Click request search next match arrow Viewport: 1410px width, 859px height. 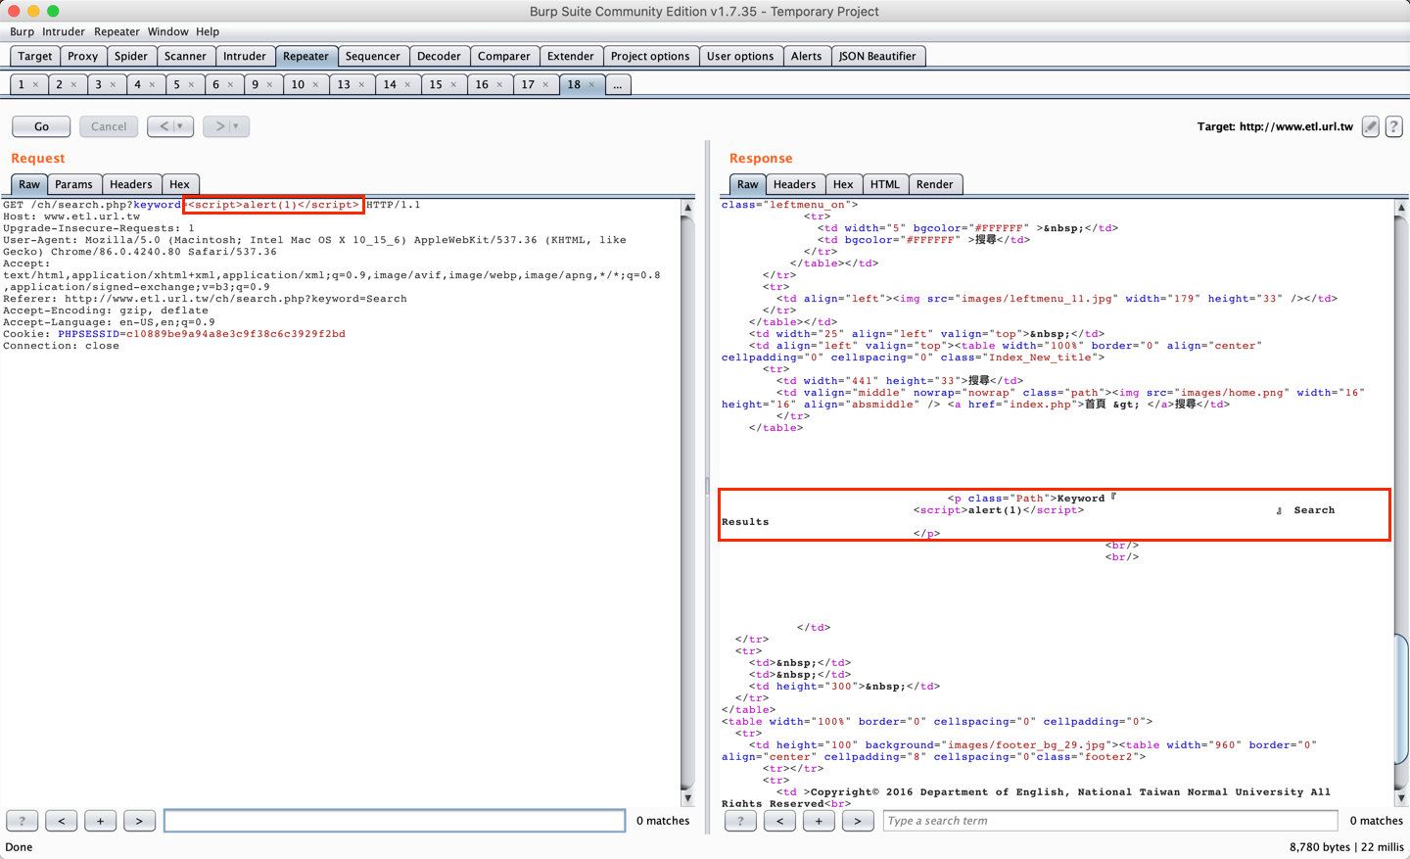(140, 821)
